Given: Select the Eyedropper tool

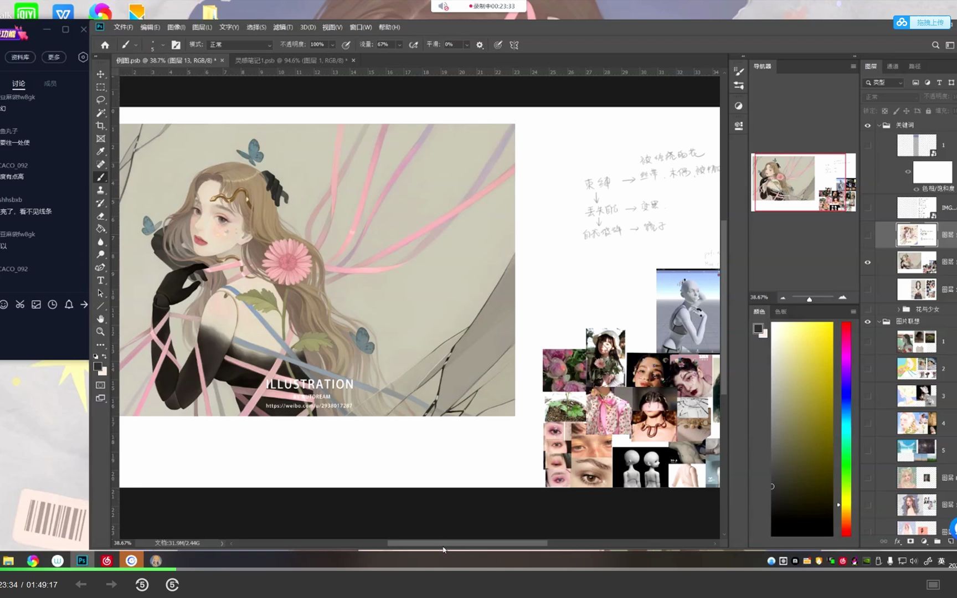Looking at the screenshot, I should click(100, 151).
